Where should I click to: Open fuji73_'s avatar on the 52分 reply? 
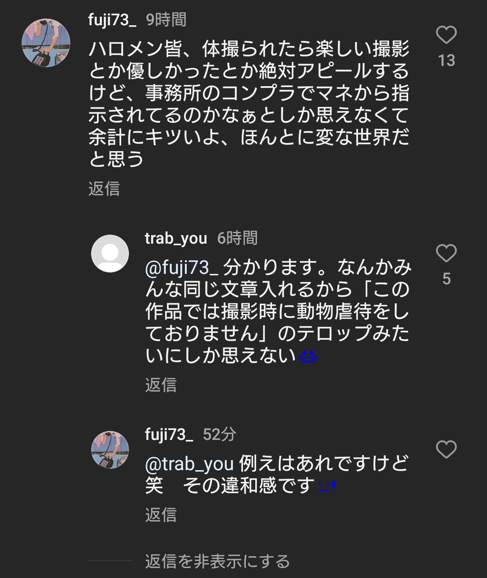tap(110, 450)
